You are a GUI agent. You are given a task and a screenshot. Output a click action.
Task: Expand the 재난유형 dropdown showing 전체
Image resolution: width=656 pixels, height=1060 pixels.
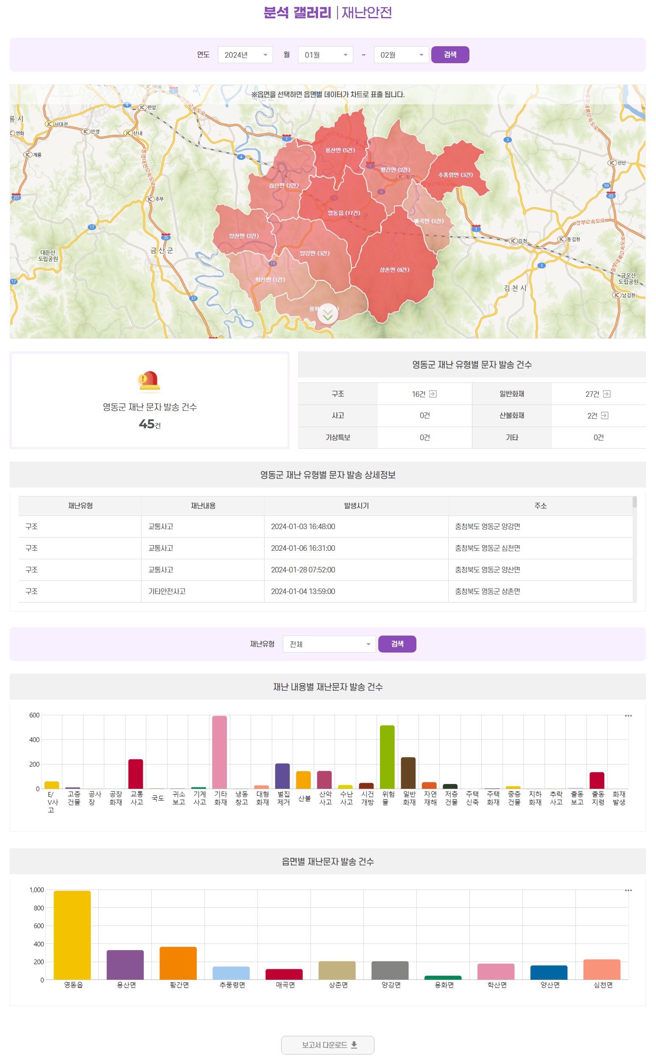329,644
